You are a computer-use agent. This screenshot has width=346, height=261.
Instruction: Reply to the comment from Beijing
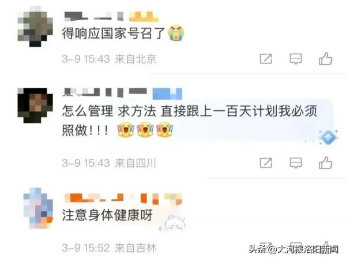pyautogui.click(x=295, y=59)
